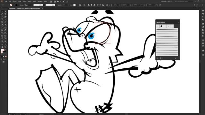Select the Paintbrush tool

[5, 22]
